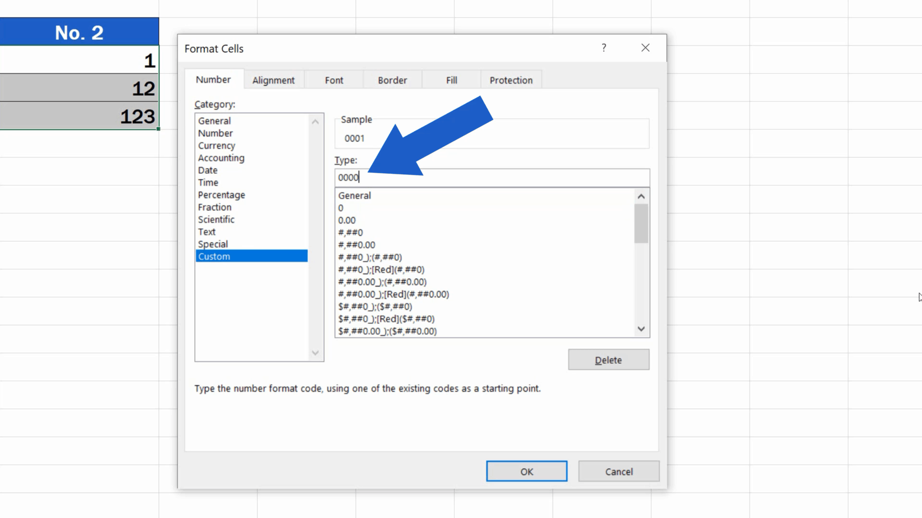Choose General in Category list

coord(251,121)
